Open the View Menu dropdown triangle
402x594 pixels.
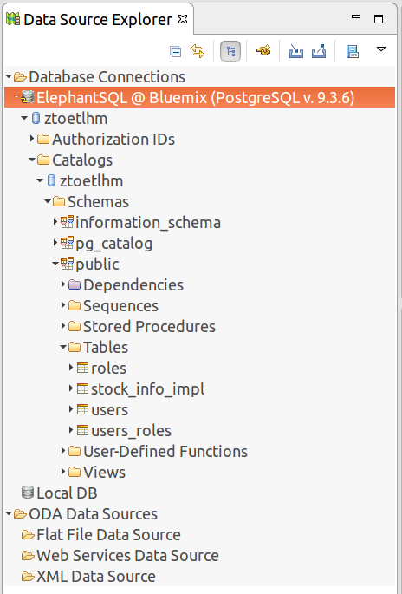tap(381, 49)
